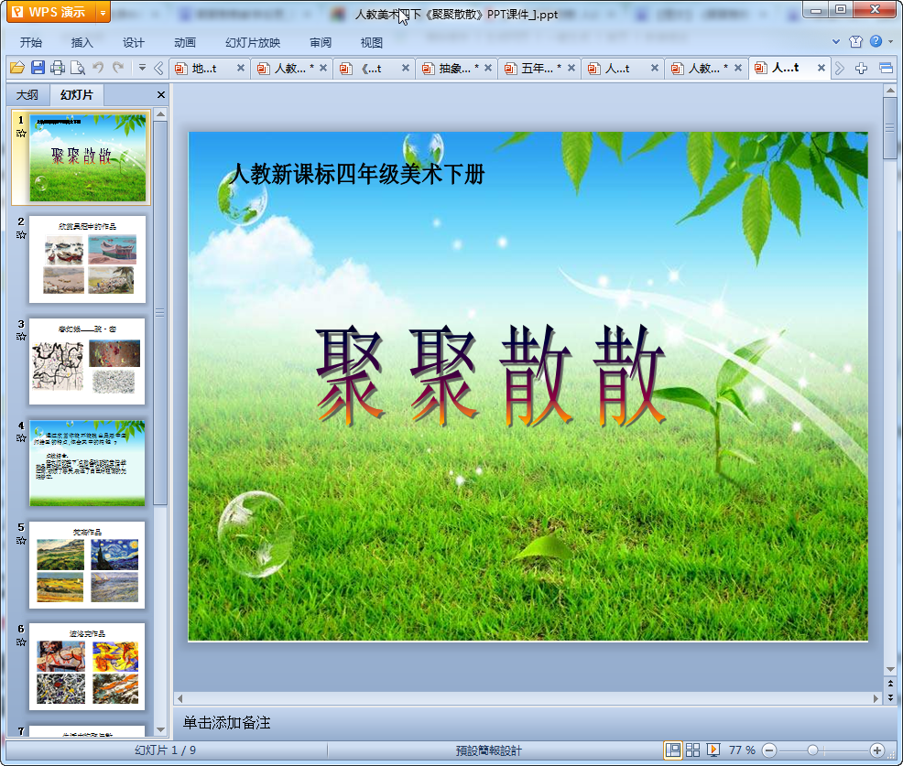Viewport: 903px width, 766px height.
Task: Open Help with the blue question mark icon
Action: [876, 41]
